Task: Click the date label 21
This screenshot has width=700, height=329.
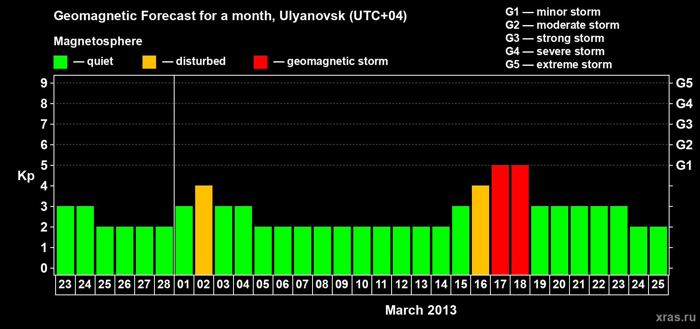Action: [x=579, y=284]
